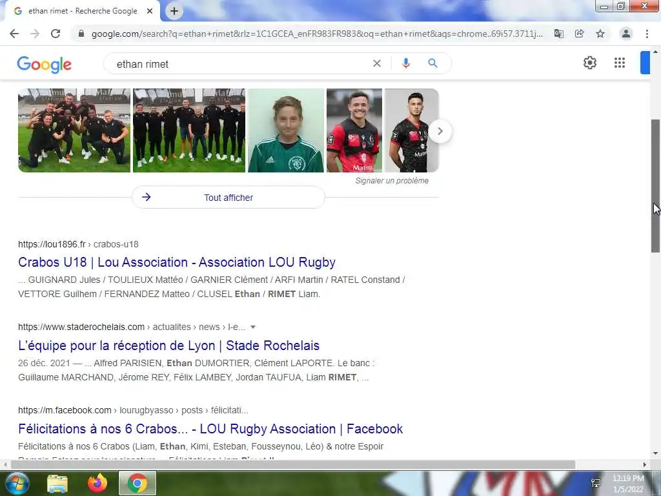Open the Google apps grid icon
The image size is (661, 496).
pyautogui.click(x=620, y=63)
